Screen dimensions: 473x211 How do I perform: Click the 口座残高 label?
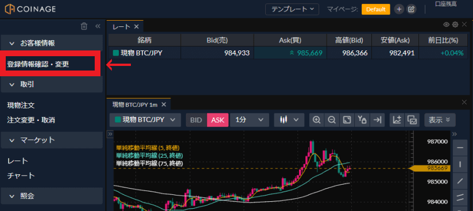[x=445, y=4]
